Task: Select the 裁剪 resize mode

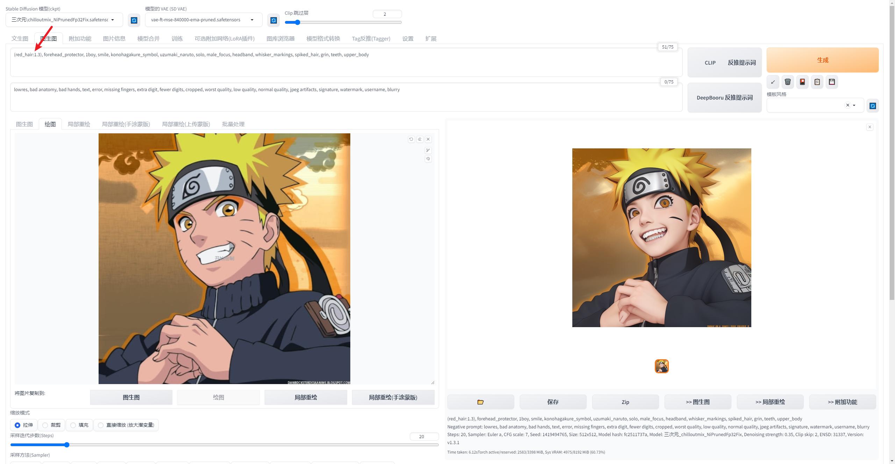Action: coord(45,425)
